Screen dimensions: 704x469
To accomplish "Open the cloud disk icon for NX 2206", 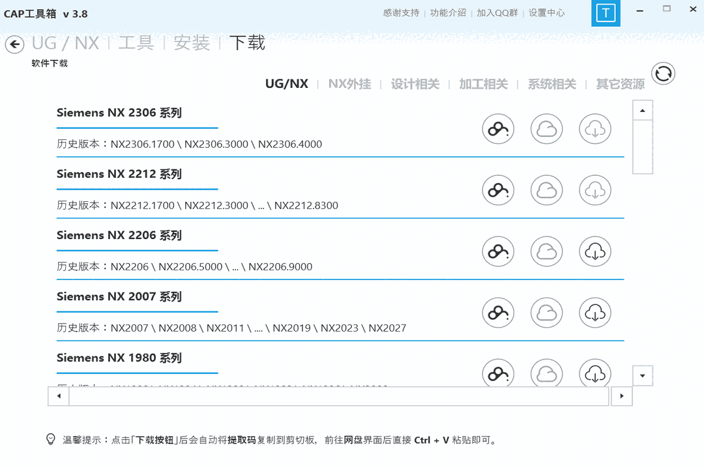I will click(546, 251).
